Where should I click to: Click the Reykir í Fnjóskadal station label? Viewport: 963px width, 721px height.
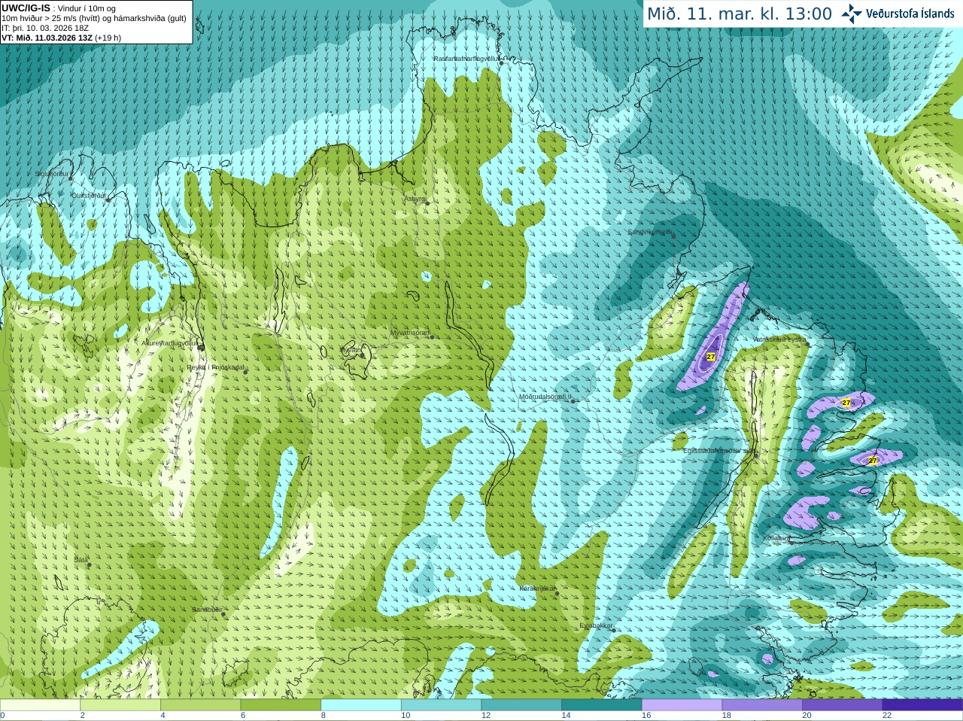[x=215, y=367]
